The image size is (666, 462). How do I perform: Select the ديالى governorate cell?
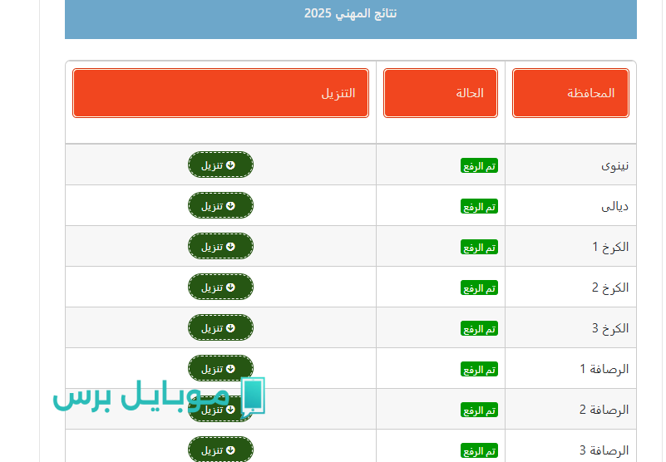[570, 205]
